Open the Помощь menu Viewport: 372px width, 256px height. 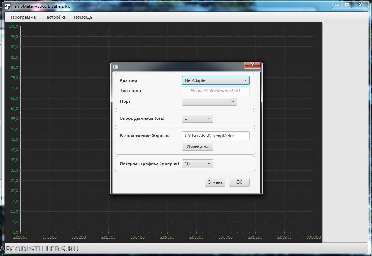click(x=83, y=17)
